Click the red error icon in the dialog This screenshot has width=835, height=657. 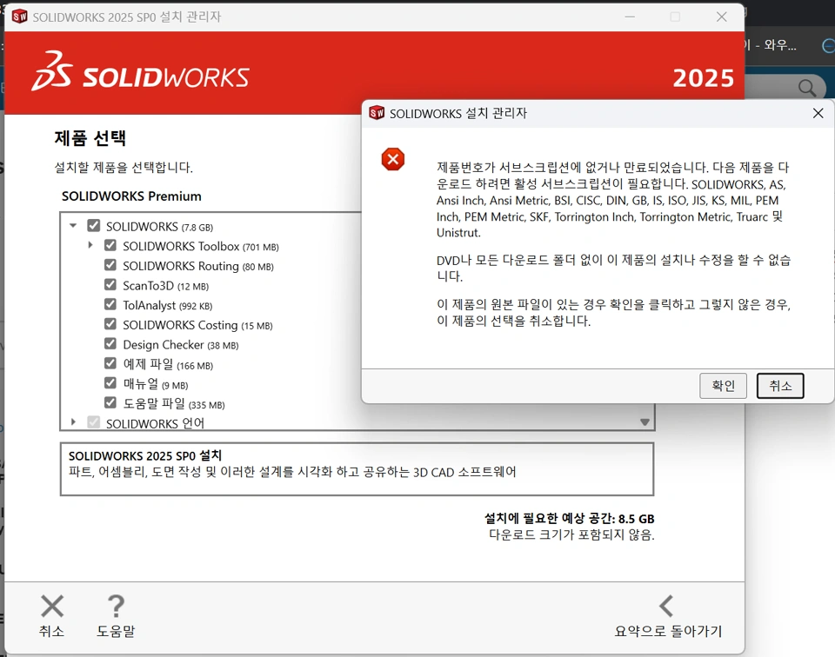pyautogui.click(x=393, y=159)
